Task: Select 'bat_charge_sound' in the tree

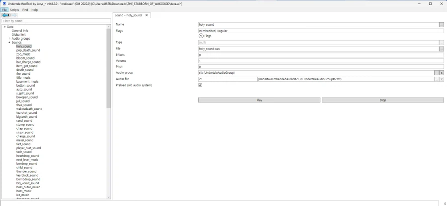Action: [28, 62]
